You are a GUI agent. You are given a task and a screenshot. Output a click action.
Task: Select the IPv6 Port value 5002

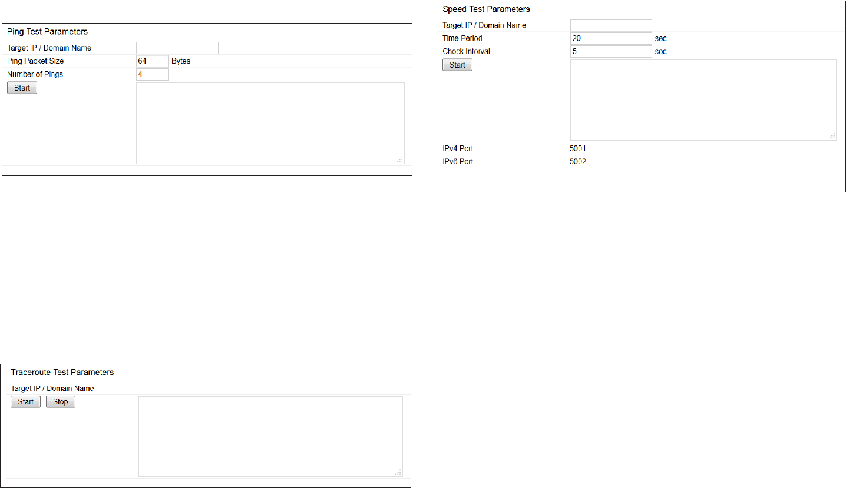click(x=578, y=162)
